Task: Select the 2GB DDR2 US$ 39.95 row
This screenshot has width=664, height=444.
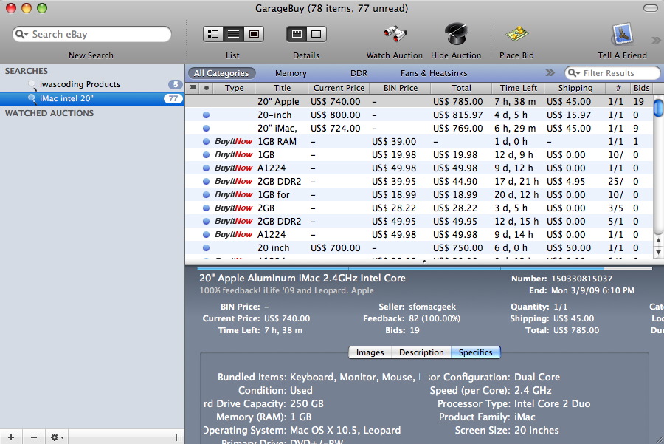Action: pyautogui.click(x=419, y=181)
